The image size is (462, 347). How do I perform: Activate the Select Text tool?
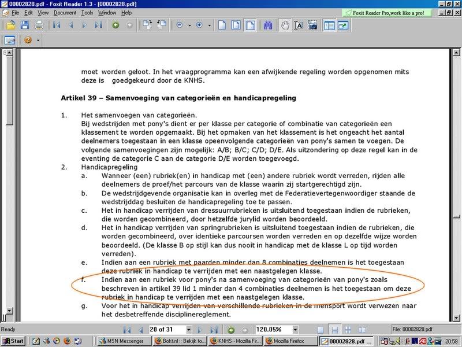[x=299, y=25]
